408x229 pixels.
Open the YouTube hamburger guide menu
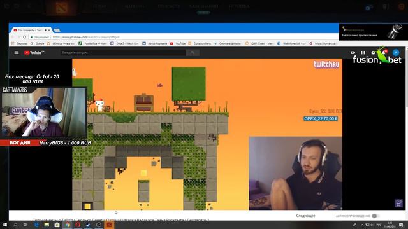(x=17, y=52)
